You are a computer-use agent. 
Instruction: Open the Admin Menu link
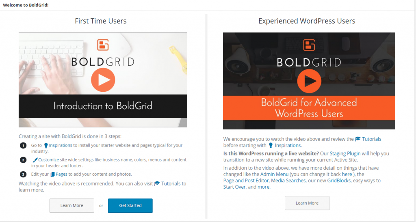point(274,174)
